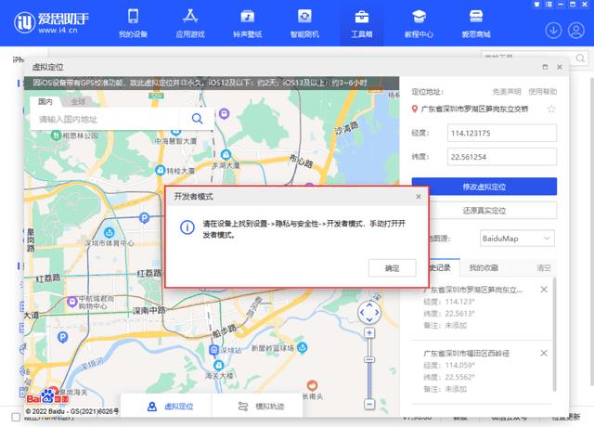This screenshot has width=594, height=427.
Task: Open the 教程中心 tutorial center
Action: 419,23
